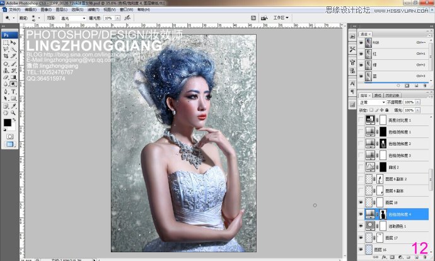
Task: Add layer mask at Layers bottom
Action: point(392,257)
